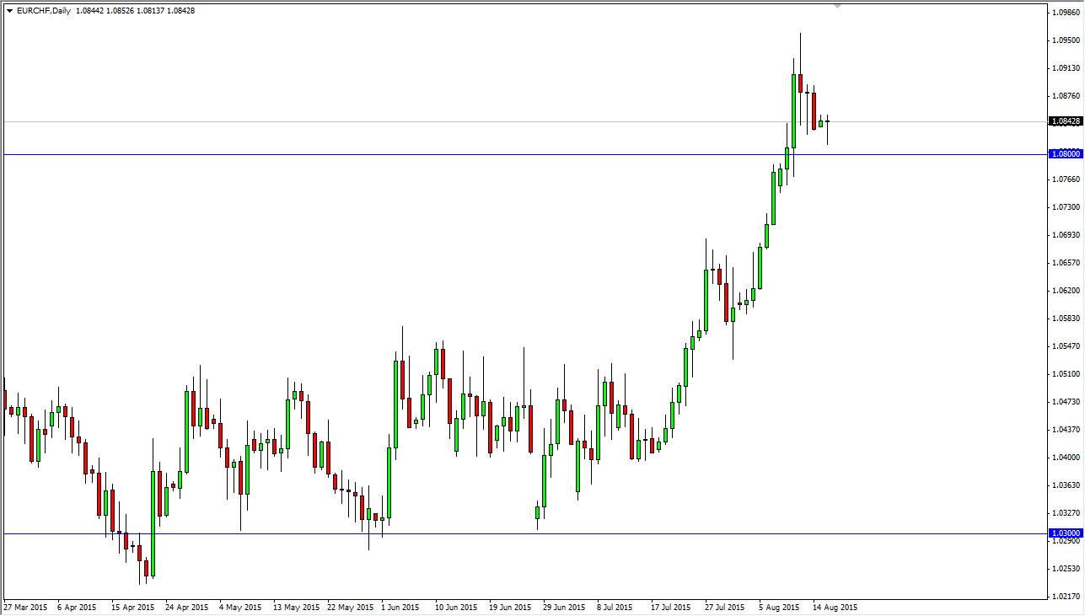1085x616 pixels.
Task: Click the 1.02170 price scale value
Action: tap(1066, 597)
